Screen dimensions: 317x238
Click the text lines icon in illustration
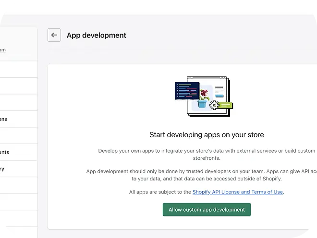pyautogui.click(x=219, y=89)
